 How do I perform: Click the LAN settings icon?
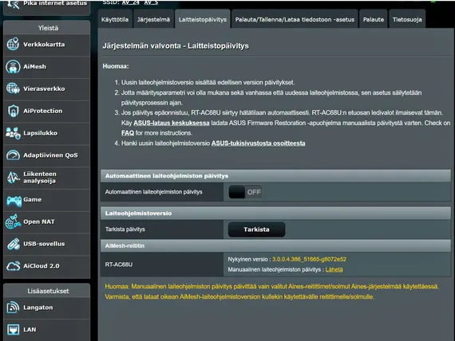tap(13, 329)
